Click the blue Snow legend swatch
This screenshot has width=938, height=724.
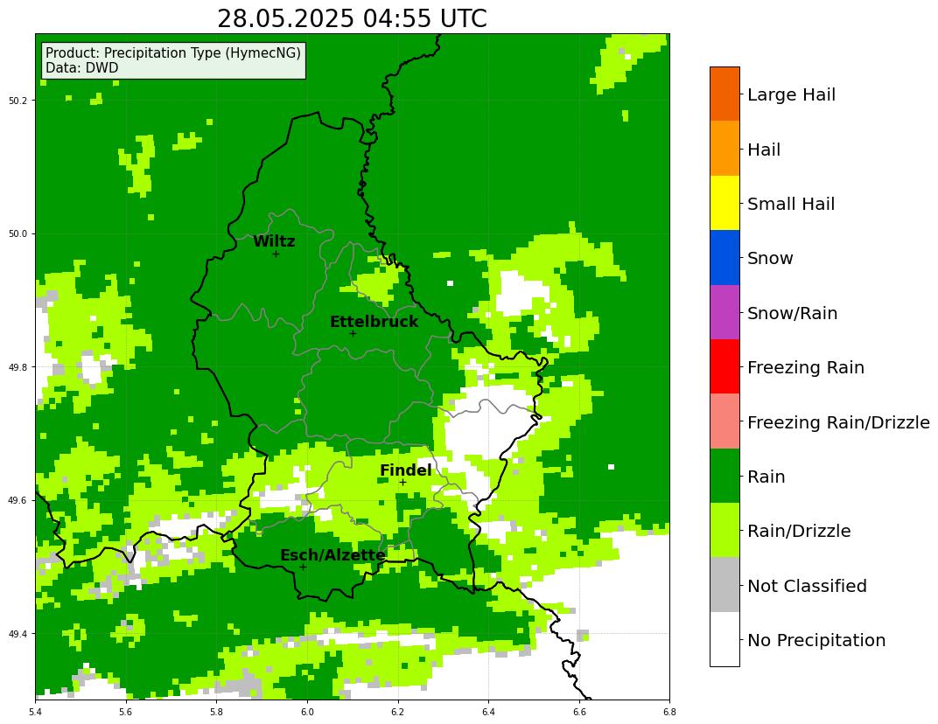(x=724, y=258)
